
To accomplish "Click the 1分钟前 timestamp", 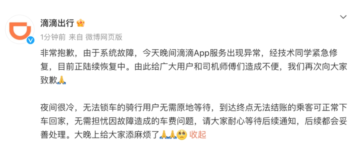I will tap(53, 37).
